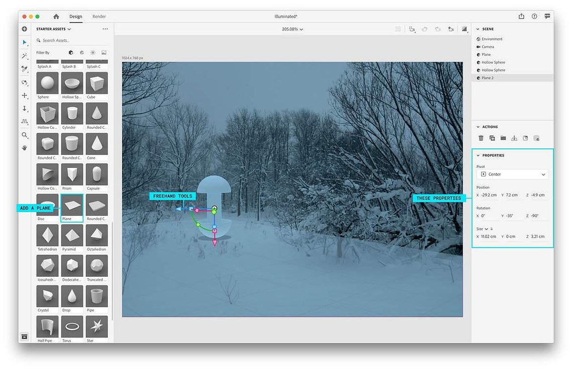
Task: Open the Pivot Center dropdown
Action: tap(512, 174)
